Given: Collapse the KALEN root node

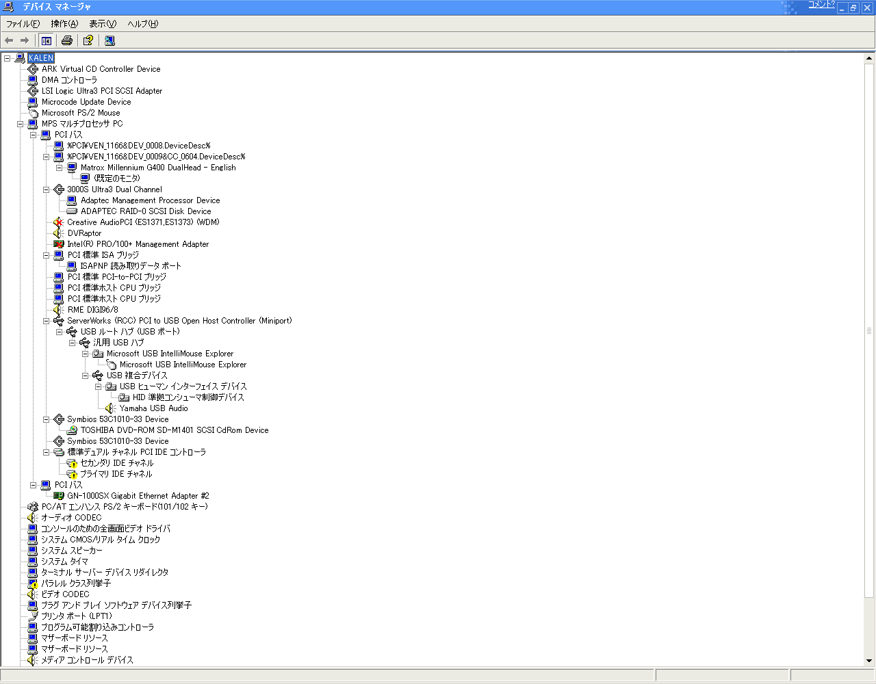Looking at the screenshot, I should (x=7, y=58).
